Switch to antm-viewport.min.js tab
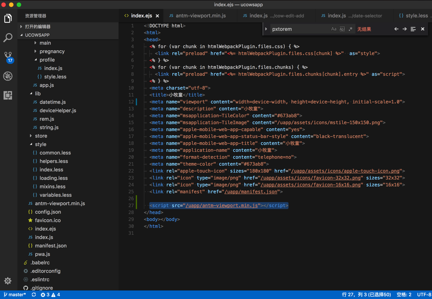The height and width of the screenshot is (299, 432). pyautogui.click(x=200, y=16)
